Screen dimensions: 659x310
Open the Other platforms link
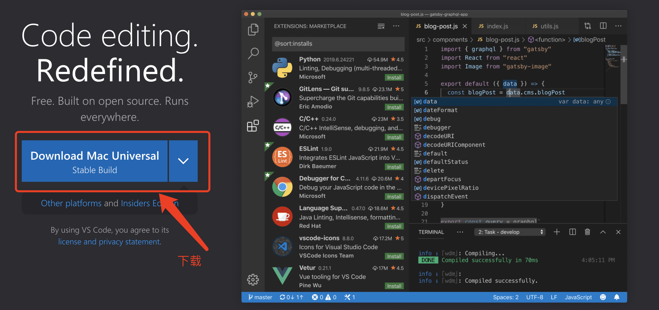point(71,203)
